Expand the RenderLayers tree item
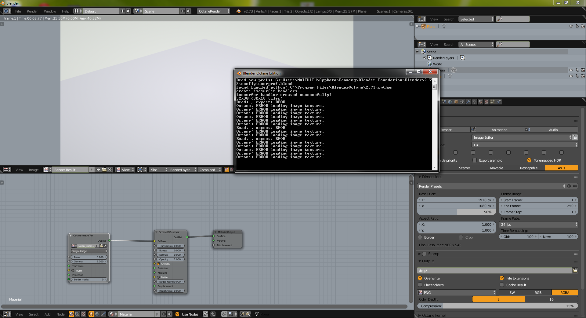The image size is (586, 318). pos(425,58)
